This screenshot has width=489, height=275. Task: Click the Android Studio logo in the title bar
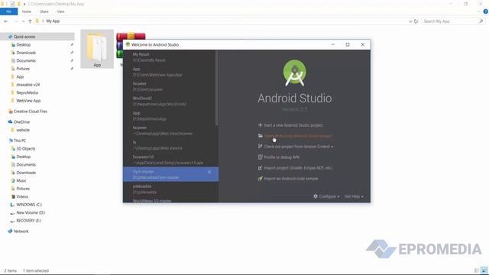point(128,44)
